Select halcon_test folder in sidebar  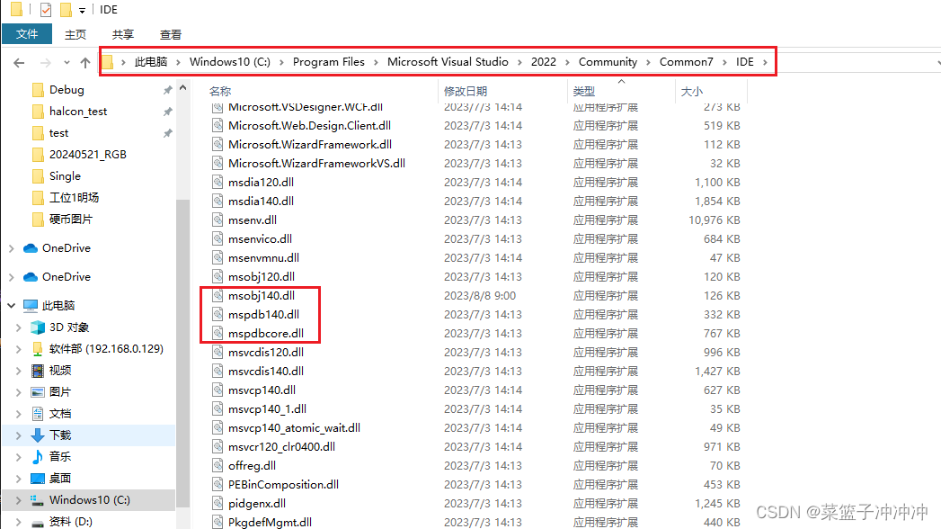pyautogui.click(x=78, y=111)
